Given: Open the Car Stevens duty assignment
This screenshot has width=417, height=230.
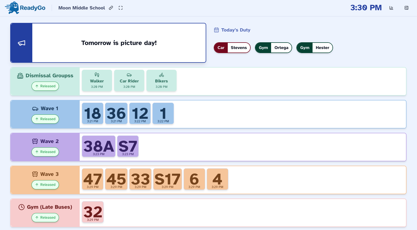Looking at the screenshot, I should point(232,47).
